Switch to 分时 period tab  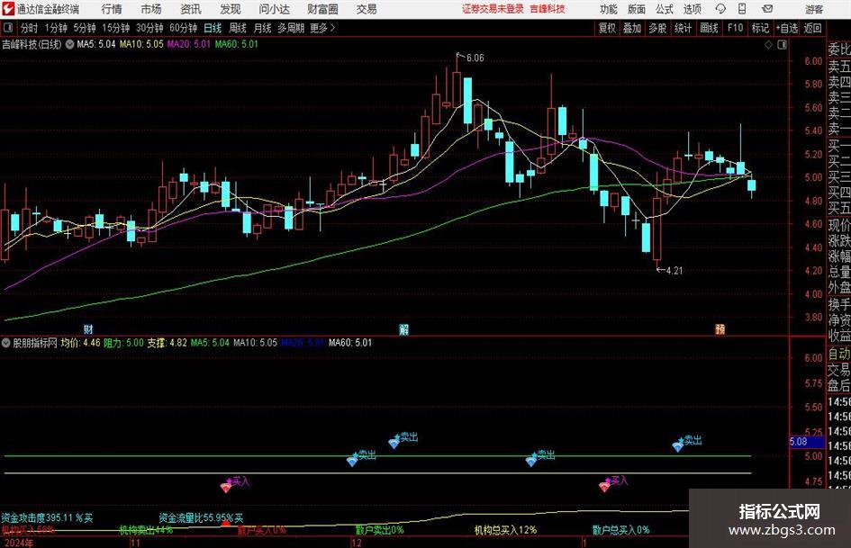(30, 28)
